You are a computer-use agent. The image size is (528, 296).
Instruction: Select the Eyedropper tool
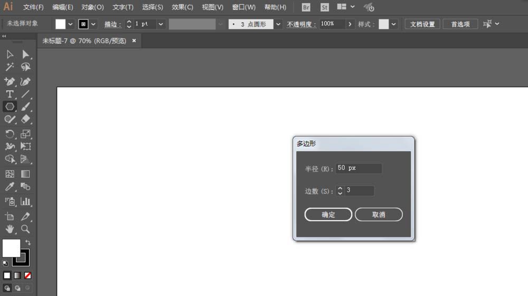(x=10, y=187)
